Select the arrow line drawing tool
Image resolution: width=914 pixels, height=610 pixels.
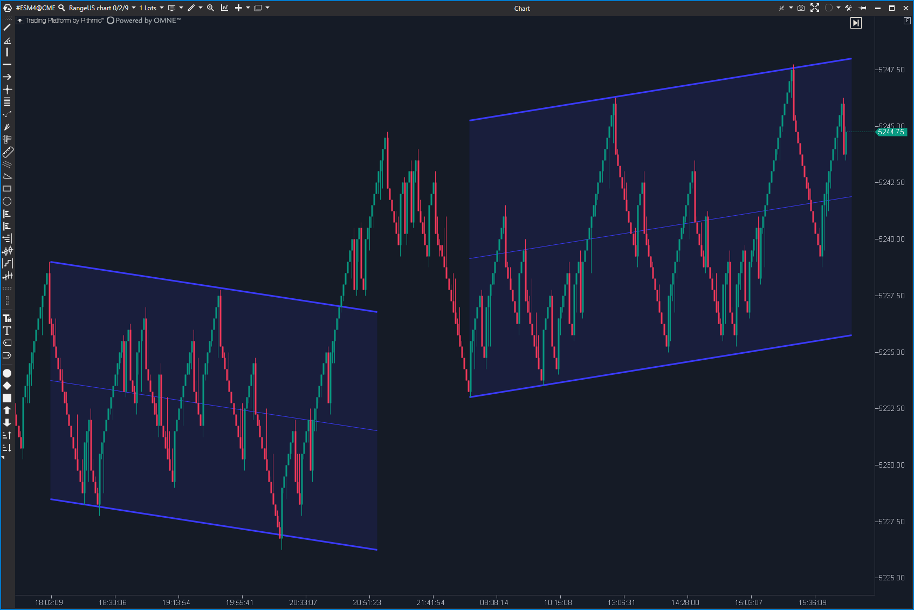click(x=7, y=77)
